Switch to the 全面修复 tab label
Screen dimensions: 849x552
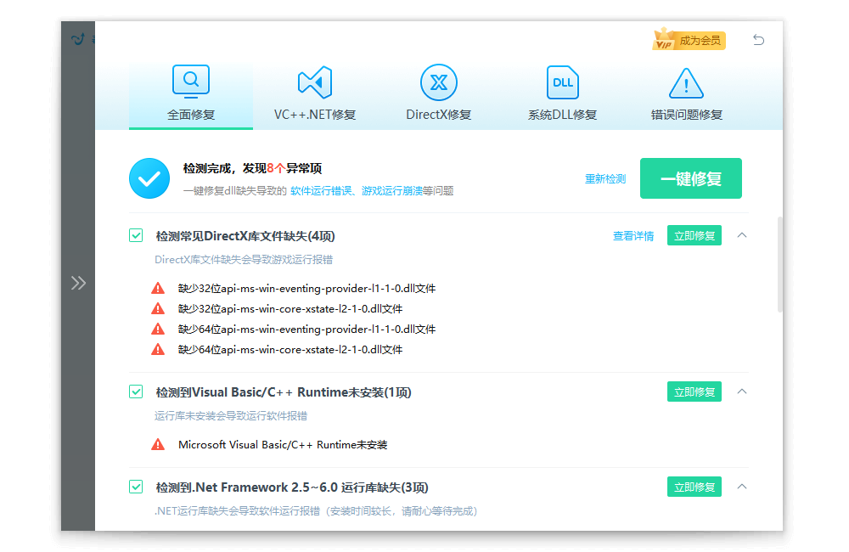point(191,115)
